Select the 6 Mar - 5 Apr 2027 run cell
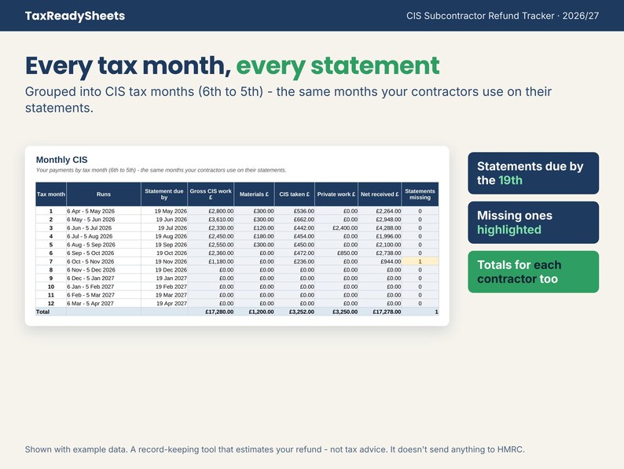The height and width of the screenshot is (469, 624). pos(104,303)
